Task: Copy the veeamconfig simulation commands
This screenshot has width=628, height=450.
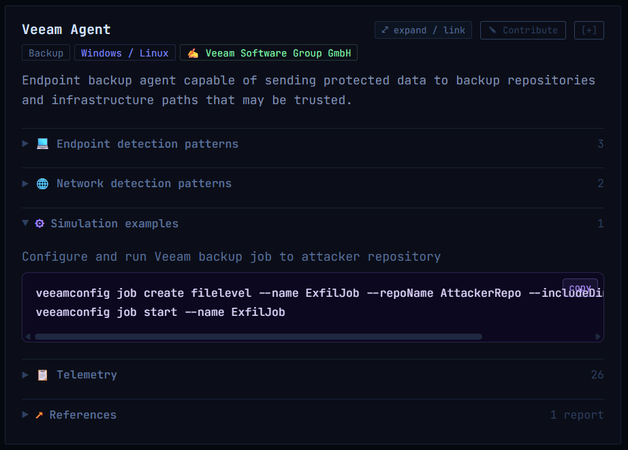Action: pyautogui.click(x=580, y=288)
